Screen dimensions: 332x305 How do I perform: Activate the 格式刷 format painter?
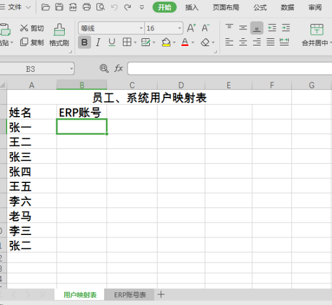pyautogui.click(x=59, y=35)
